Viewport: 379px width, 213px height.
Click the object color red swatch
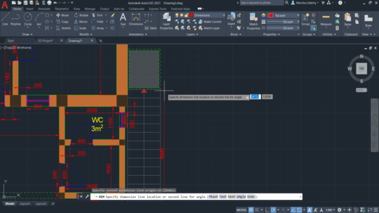[x=271, y=15]
